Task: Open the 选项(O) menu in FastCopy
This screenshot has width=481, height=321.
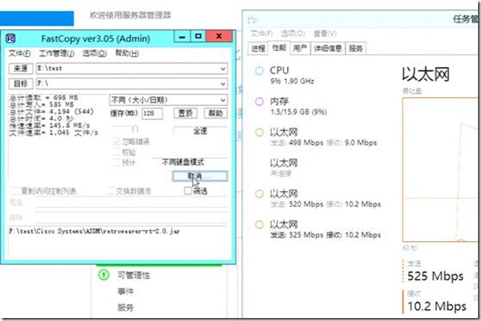Action: click(94, 53)
